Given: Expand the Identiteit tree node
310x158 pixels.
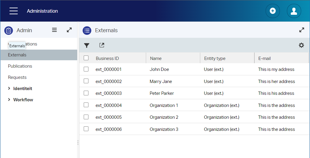Looking at the screenshot, I should (9, 89).
